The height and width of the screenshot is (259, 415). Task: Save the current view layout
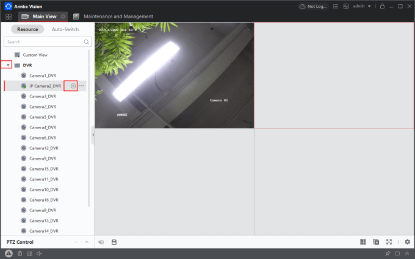click(114, 242)
